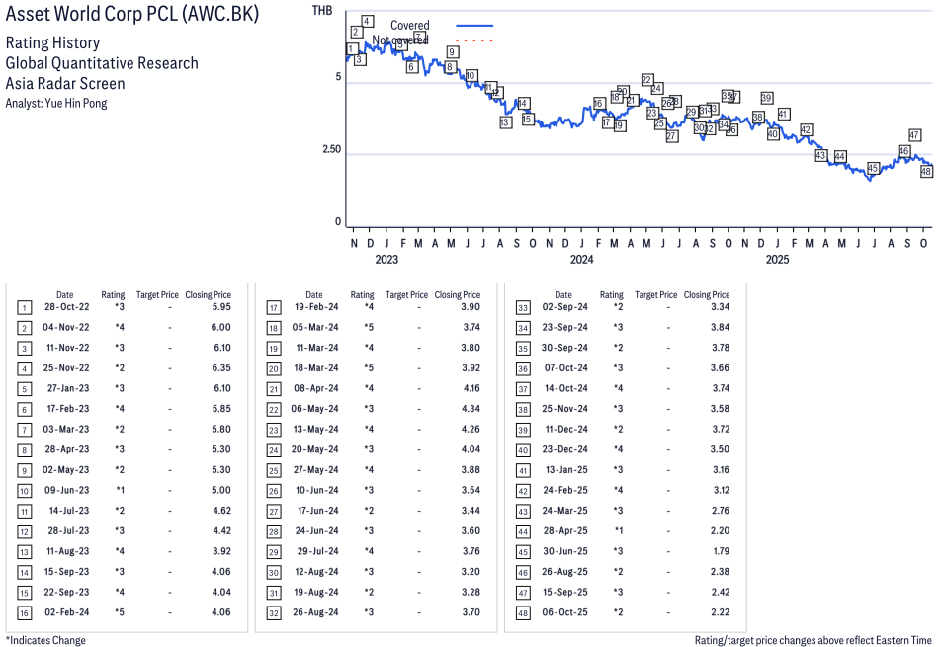Click the red dotted Not covered legend line
This screenshot has width=943, height=647.
click(x=474, y=40)
